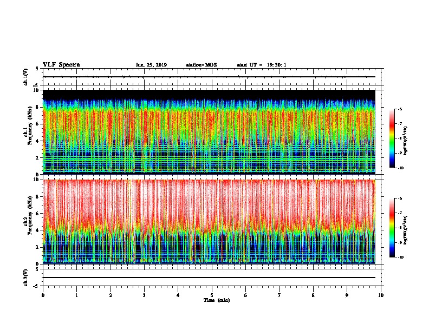
Task: Click the "-9" label on lower color bar
Action: click(400, 242)
